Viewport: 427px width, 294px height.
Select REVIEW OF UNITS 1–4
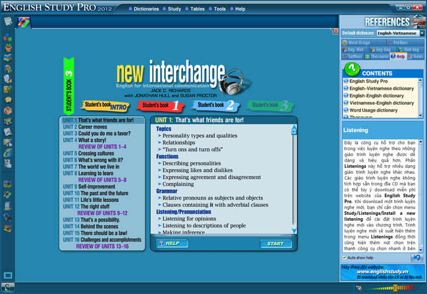[x=102, y=147]
